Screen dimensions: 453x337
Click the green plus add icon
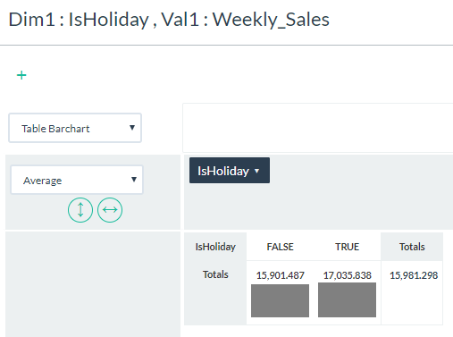tap(21, 75)
